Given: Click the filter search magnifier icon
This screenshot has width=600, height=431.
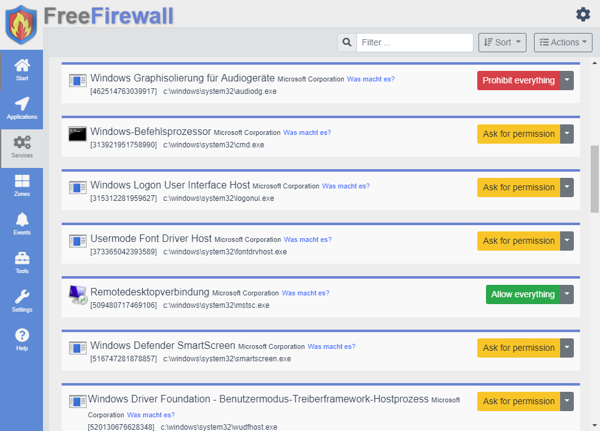Looking at the screenshot, I should [347, 42].
